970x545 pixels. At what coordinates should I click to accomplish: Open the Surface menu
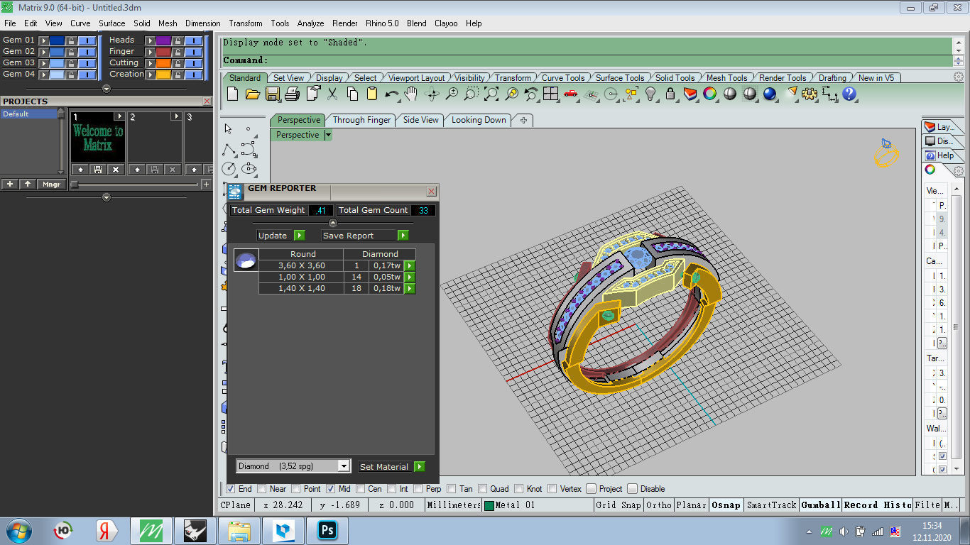(x=111, y=23)
